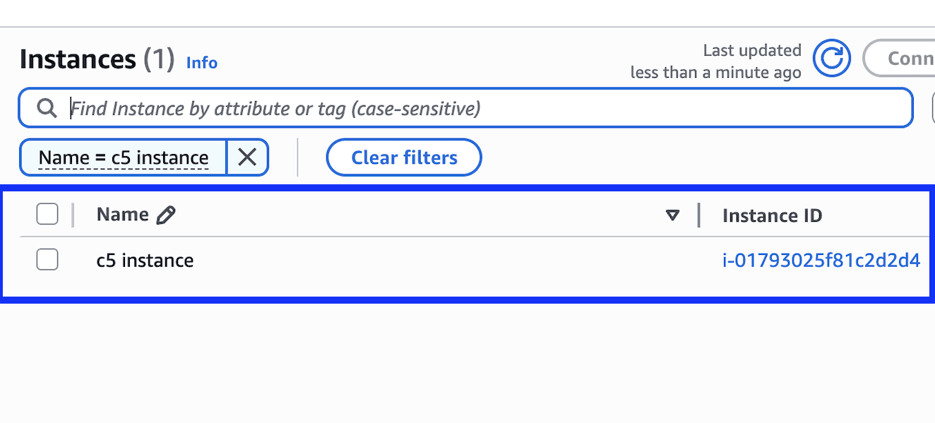Clear all filters

(404, 157)
